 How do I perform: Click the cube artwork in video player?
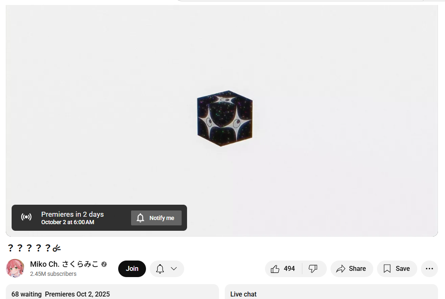pos(225,119)
